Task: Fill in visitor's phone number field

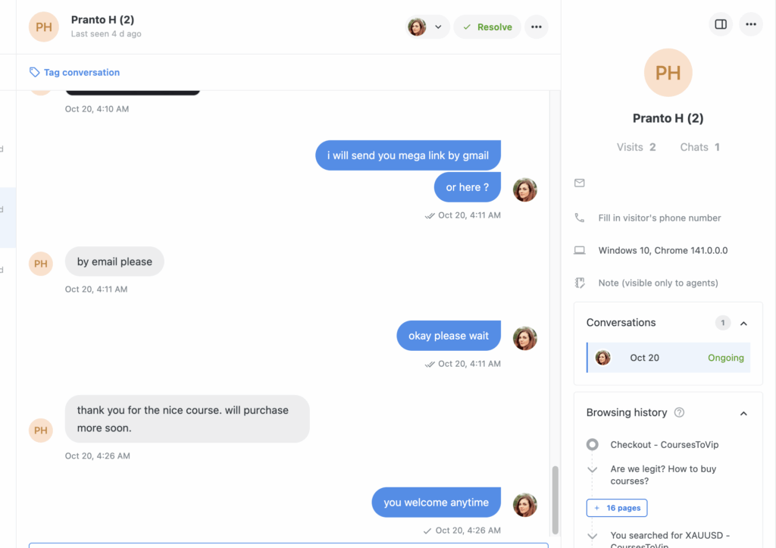Action: pos(659,218)
